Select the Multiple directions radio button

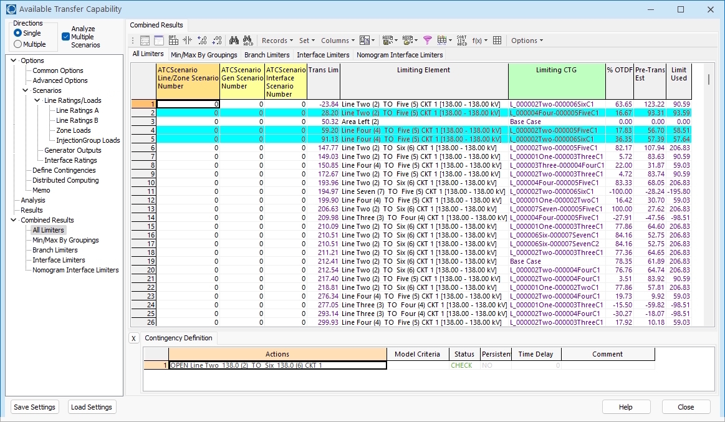click(x=18, y=44)
